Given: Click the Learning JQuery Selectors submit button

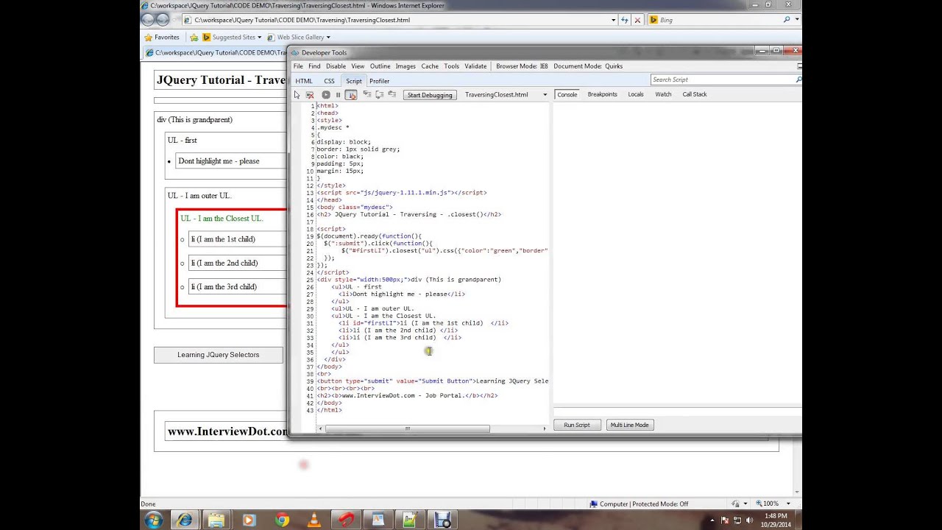Looking at the screenshot, I should [218, 355].
